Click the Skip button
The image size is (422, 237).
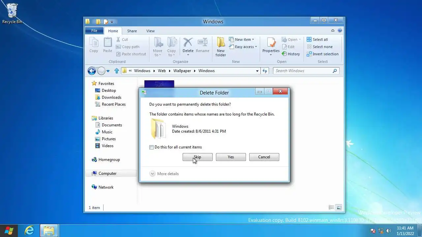(x=197, y=157)
